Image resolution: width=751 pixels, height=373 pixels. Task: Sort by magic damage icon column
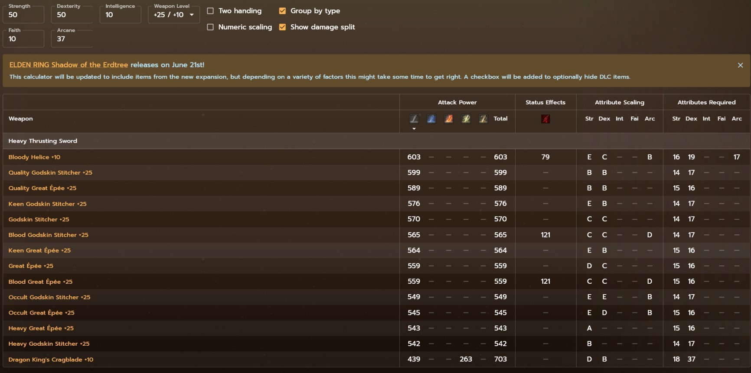431,119
